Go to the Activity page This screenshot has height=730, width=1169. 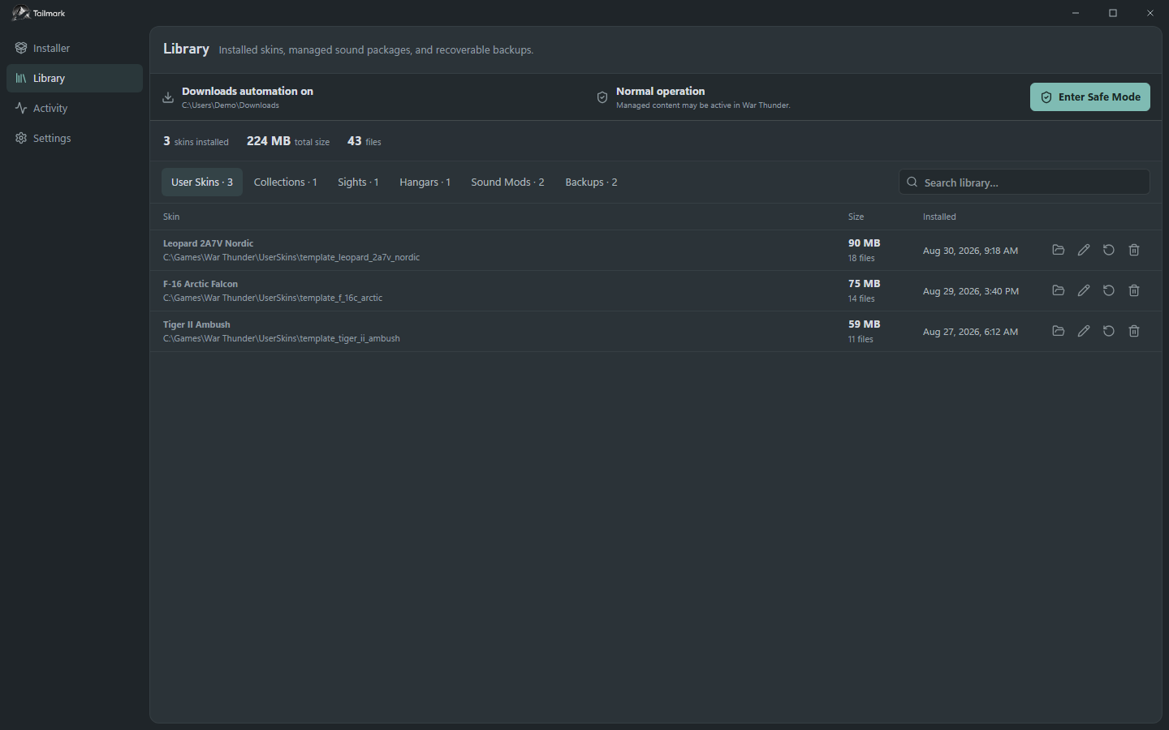(75, 109)
